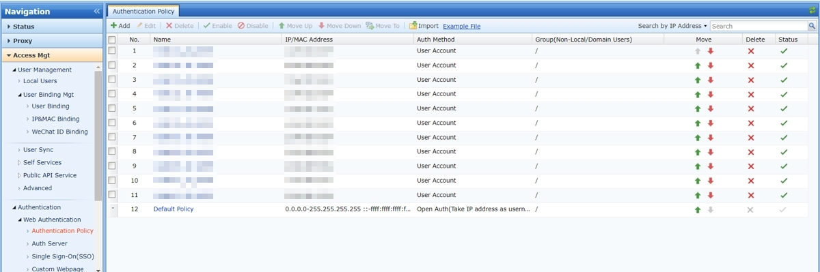Image resolution: width=820 pixels, height=272 pixels.
Task: Click inside the Search input field
Action: pyautogui.click(x=759, y=26)
